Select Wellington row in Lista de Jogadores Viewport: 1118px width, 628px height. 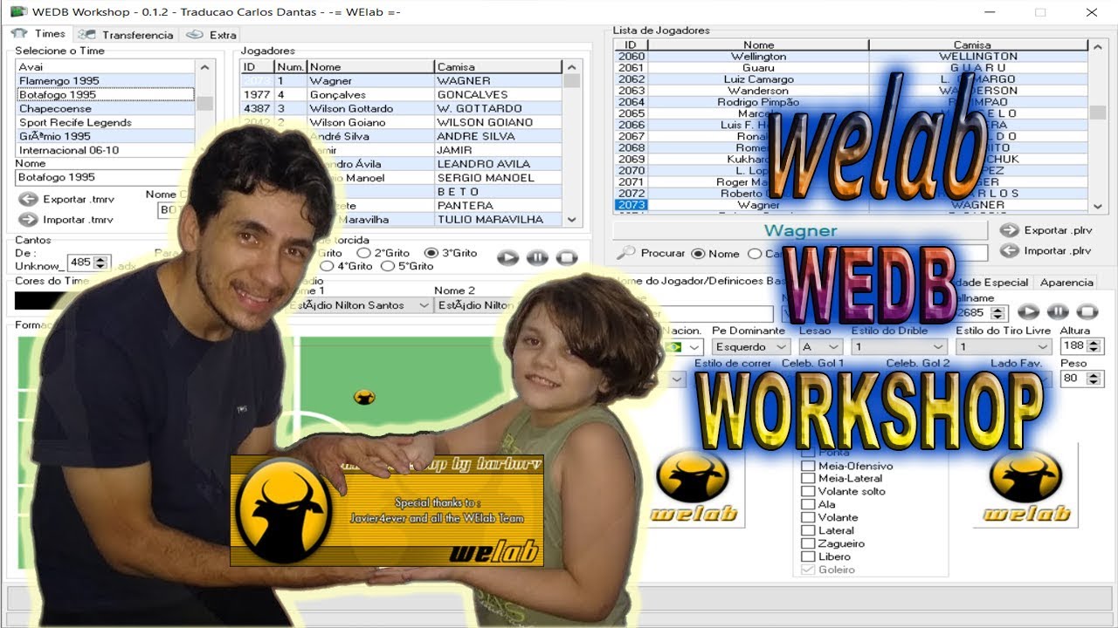point(851,56)
